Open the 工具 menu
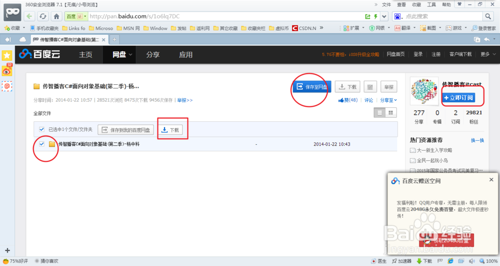Image resolution: width=500 pixels, height=266 pixels. [431, 4]
